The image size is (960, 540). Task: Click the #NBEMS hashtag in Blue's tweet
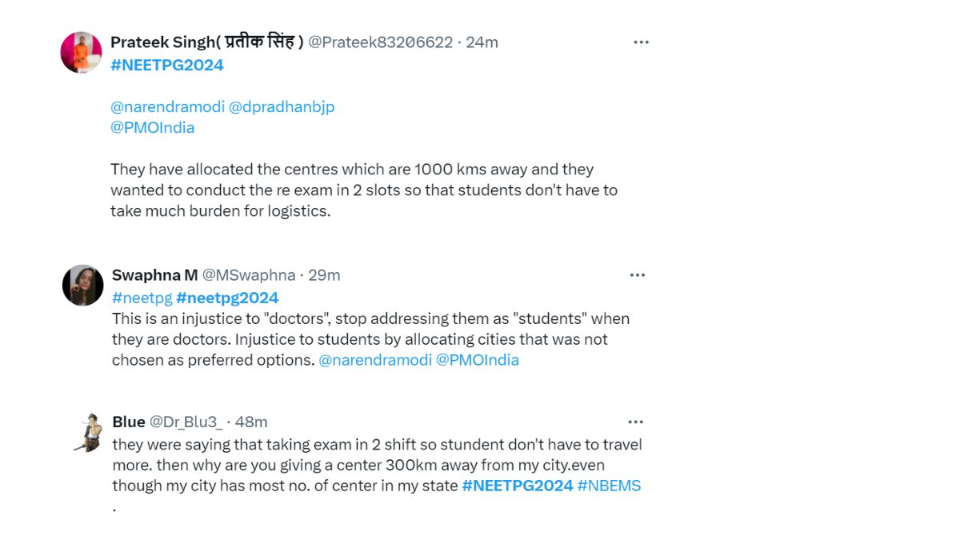(x=610, y=486)
